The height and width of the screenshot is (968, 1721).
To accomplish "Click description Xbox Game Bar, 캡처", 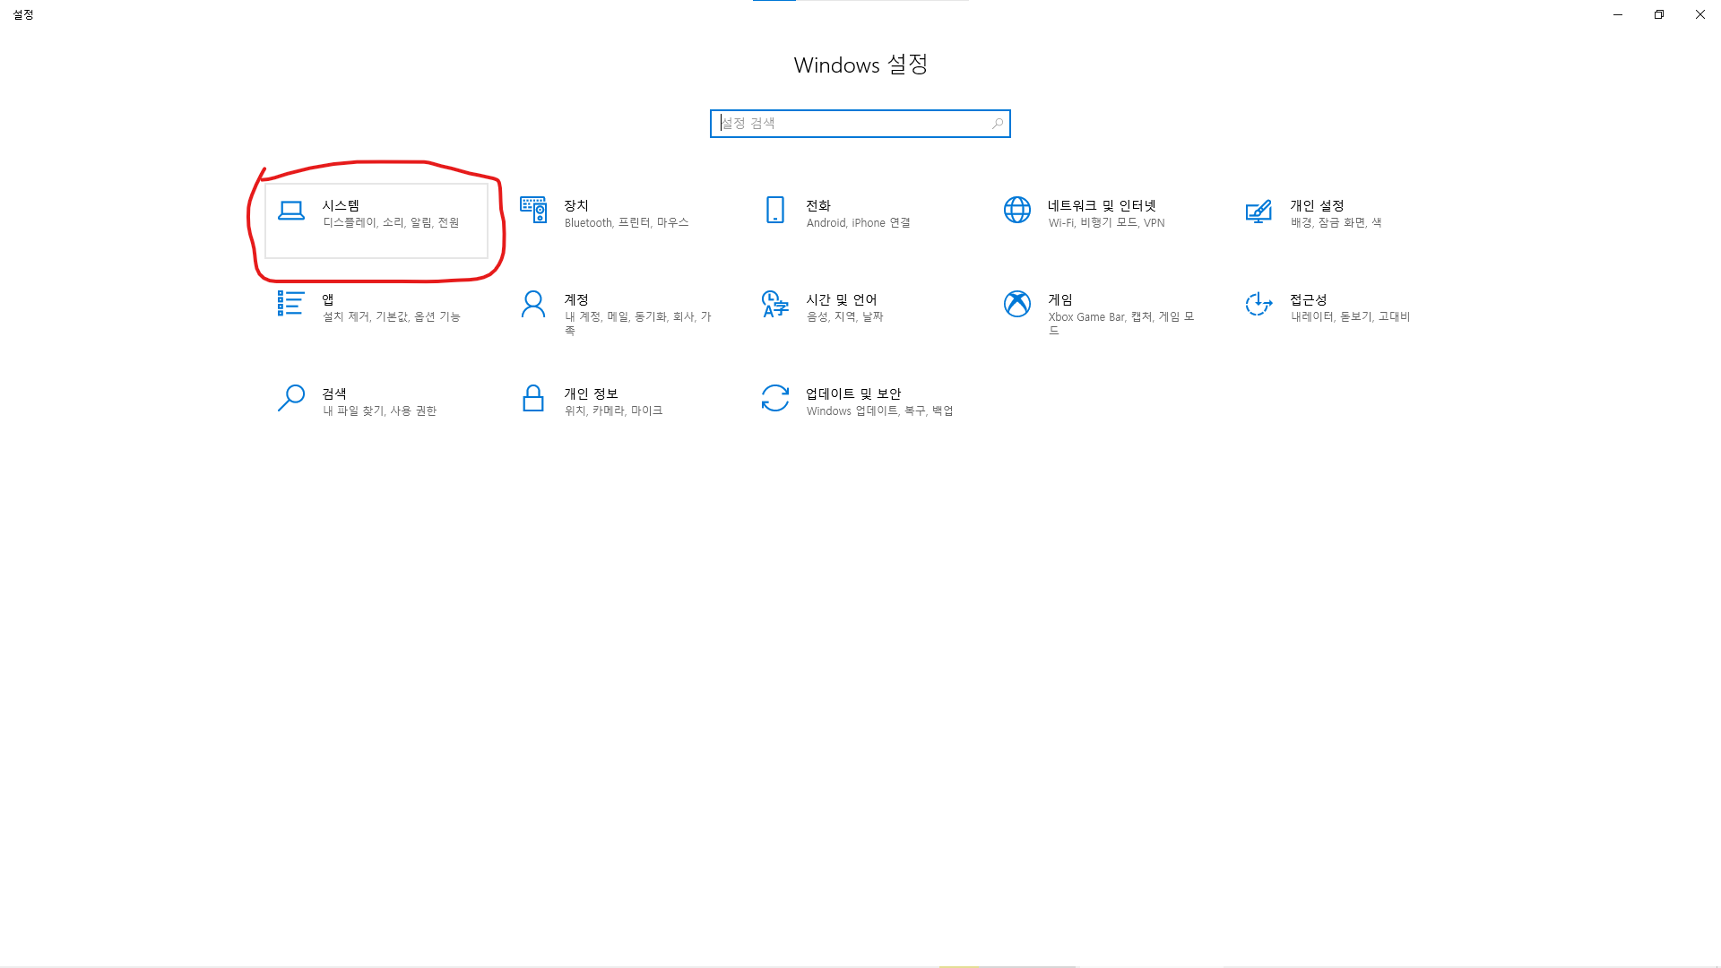I will click(x=1122, y=324).
